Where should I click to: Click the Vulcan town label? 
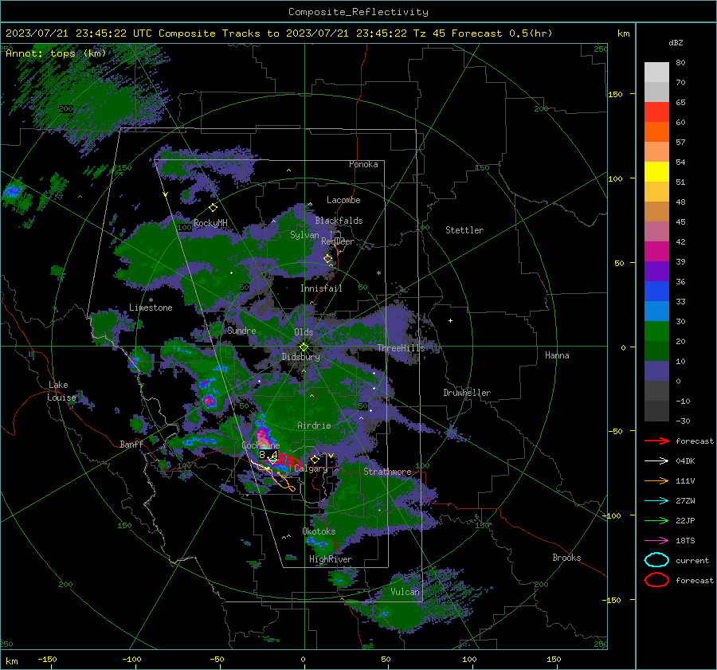coord(405,592)
